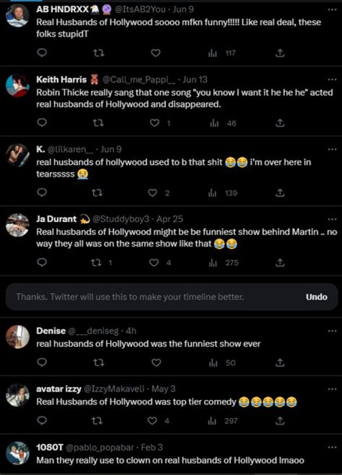Reply to AB HNDRXX's tweet
The width and height of the screenshot is (342, 475).
click(42, 53)
